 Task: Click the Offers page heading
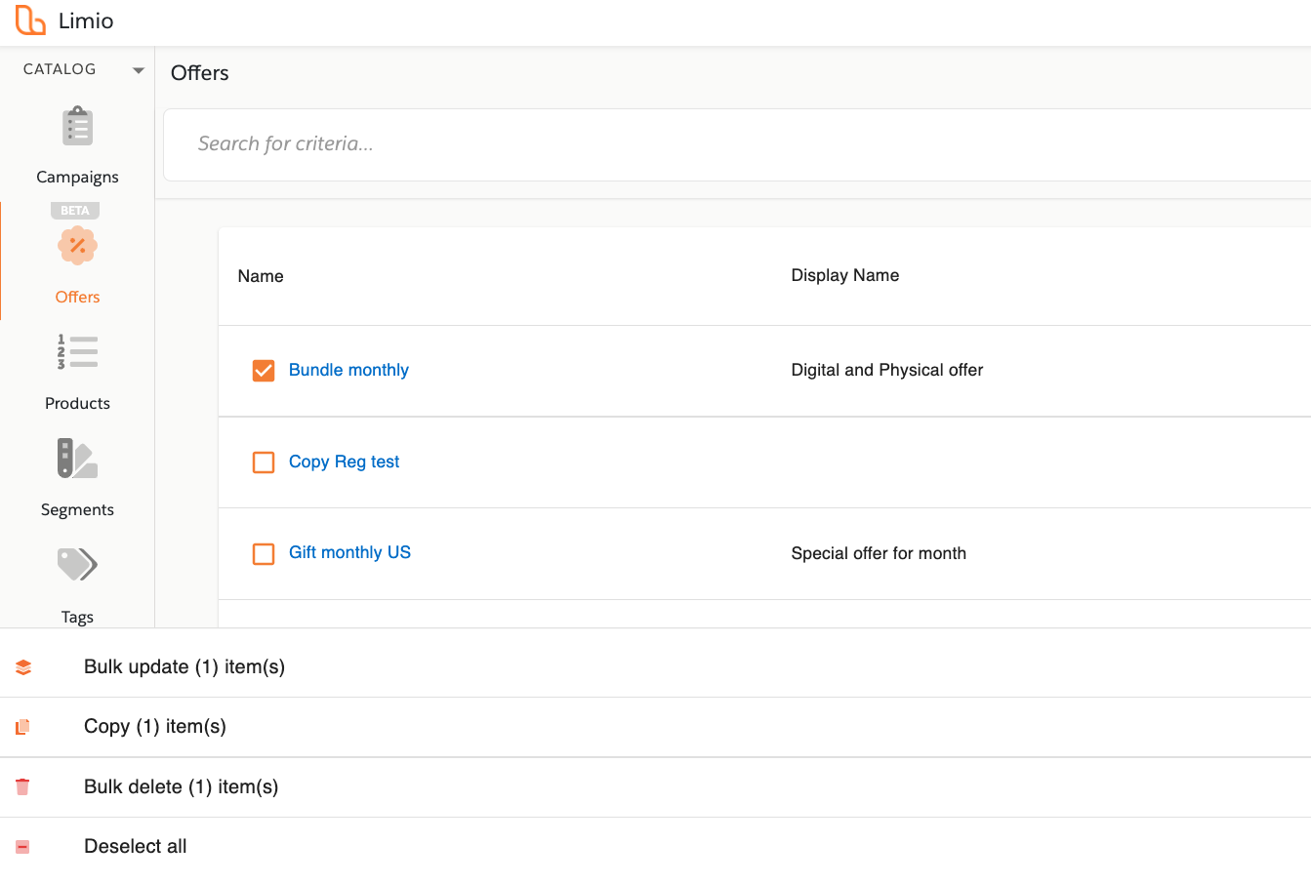click(200, 73)
